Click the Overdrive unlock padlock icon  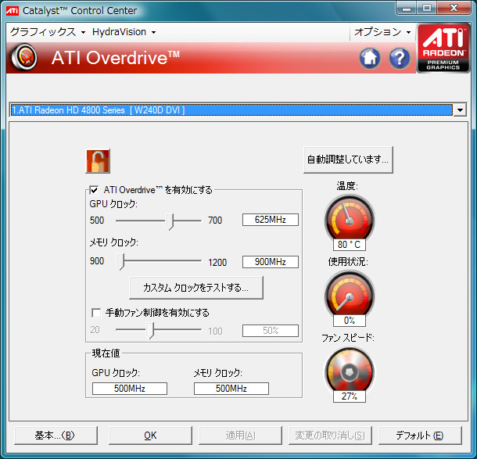click(98, 161)
